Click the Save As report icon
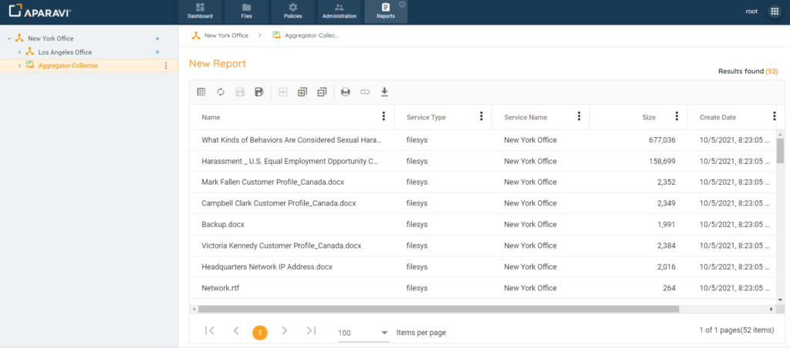Viewport: 790px width, 348px height. point(259,92)
